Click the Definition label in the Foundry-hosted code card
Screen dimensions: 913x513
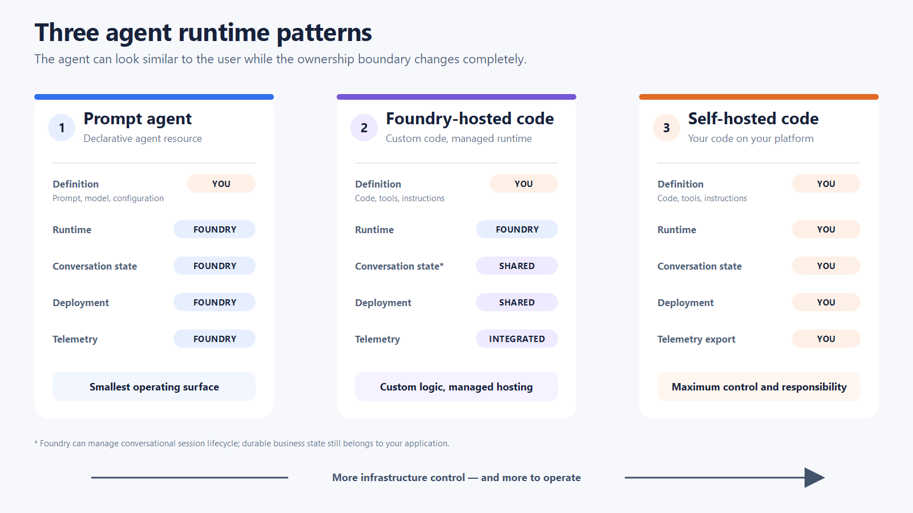click(378, 184)
